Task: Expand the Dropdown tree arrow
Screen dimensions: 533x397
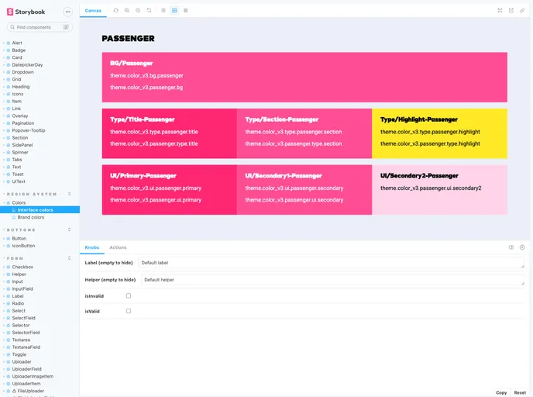Action: [4, 72]
